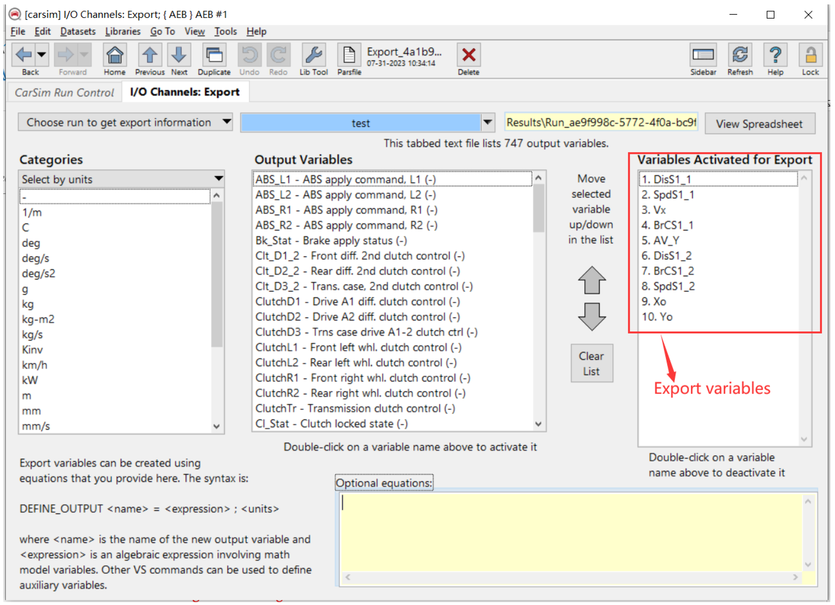Open the Datasets menu
The image size is (835, 605).
click(78, 31)
